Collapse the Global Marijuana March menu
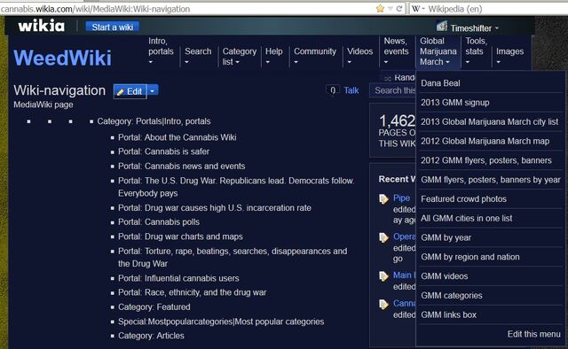 [x=447, y=62]
